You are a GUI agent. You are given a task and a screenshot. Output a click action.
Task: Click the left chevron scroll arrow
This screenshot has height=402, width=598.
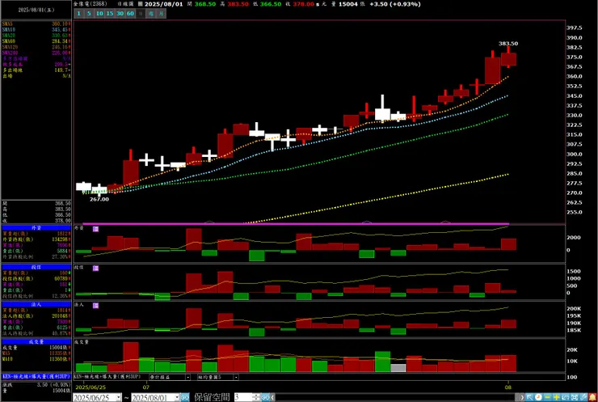[273, 397]
